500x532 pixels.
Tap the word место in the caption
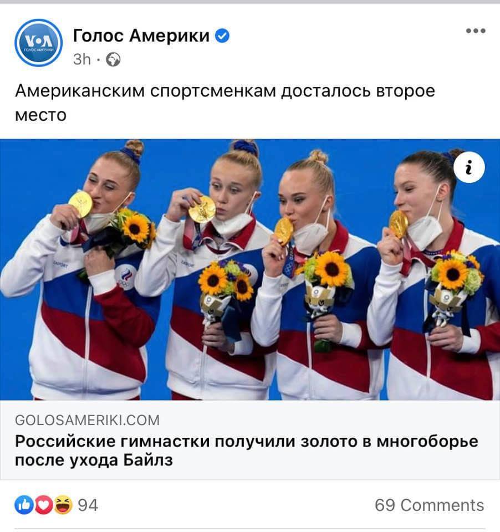[x=40, y=115]
